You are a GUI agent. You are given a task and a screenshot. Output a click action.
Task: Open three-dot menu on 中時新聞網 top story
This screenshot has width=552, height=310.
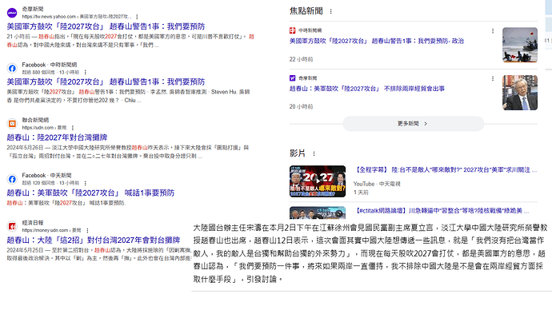tap(493, 31)
